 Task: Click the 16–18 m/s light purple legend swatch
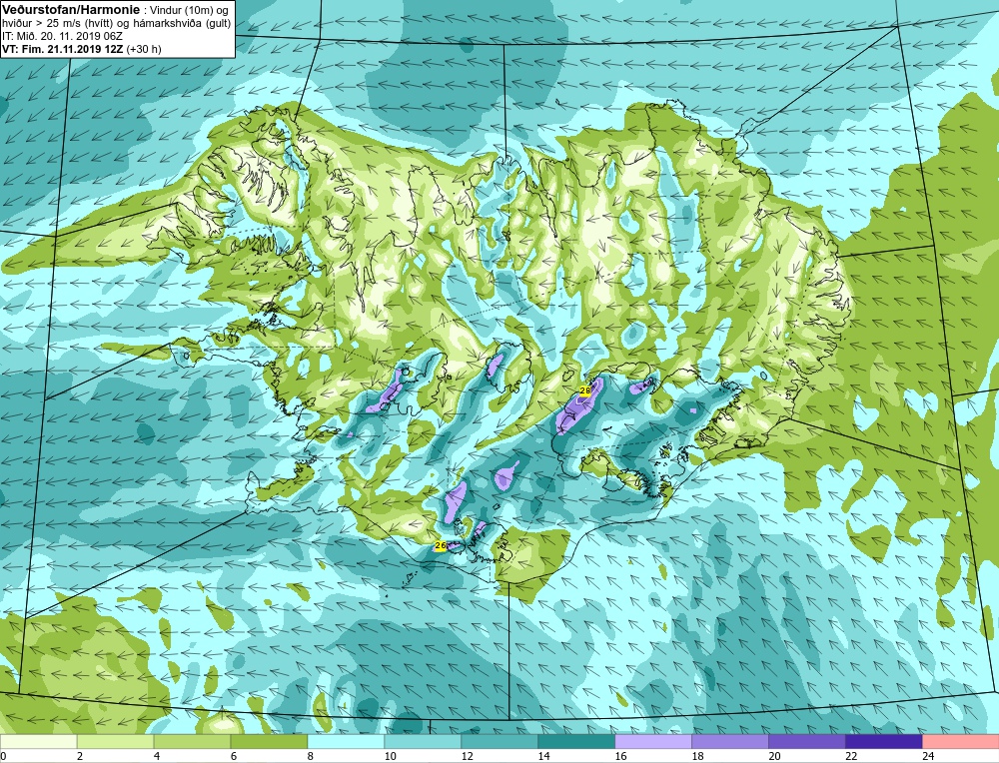pyautogui.click(x=653, y=741)
